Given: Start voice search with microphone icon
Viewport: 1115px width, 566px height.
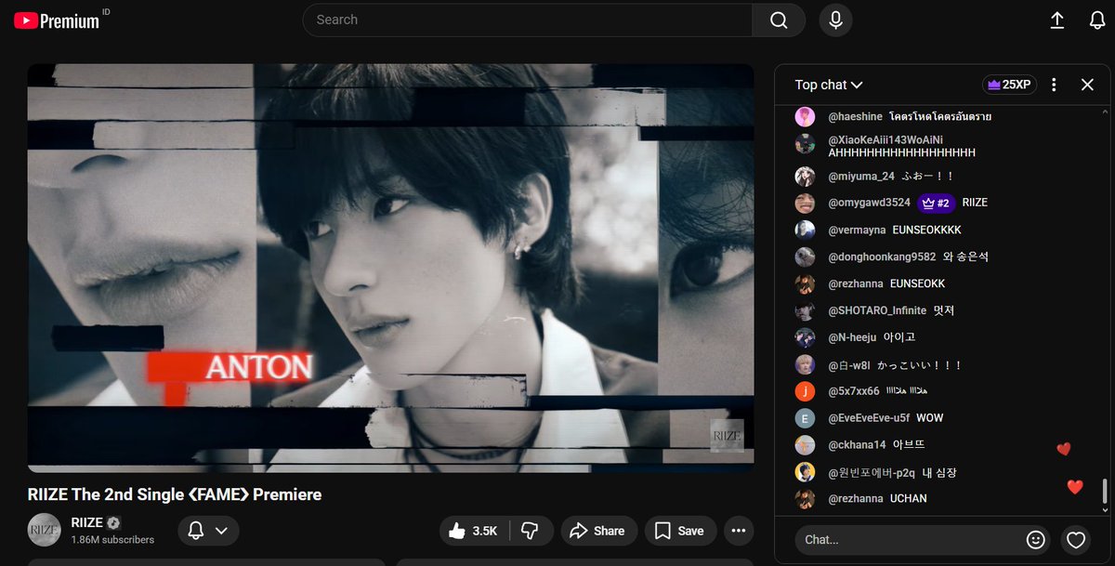Looking at the screenshot, I should [835, 20].
